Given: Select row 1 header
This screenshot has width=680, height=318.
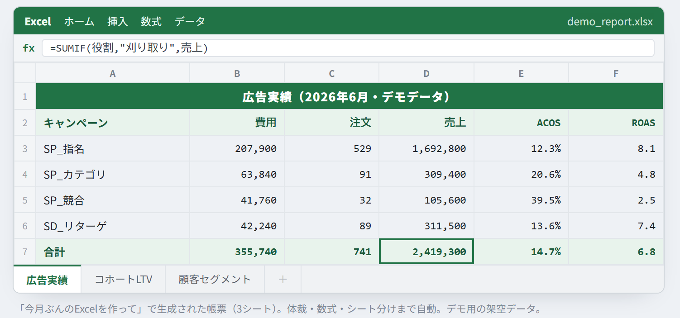Looking at the screenshot, I should tap(25, 96).
